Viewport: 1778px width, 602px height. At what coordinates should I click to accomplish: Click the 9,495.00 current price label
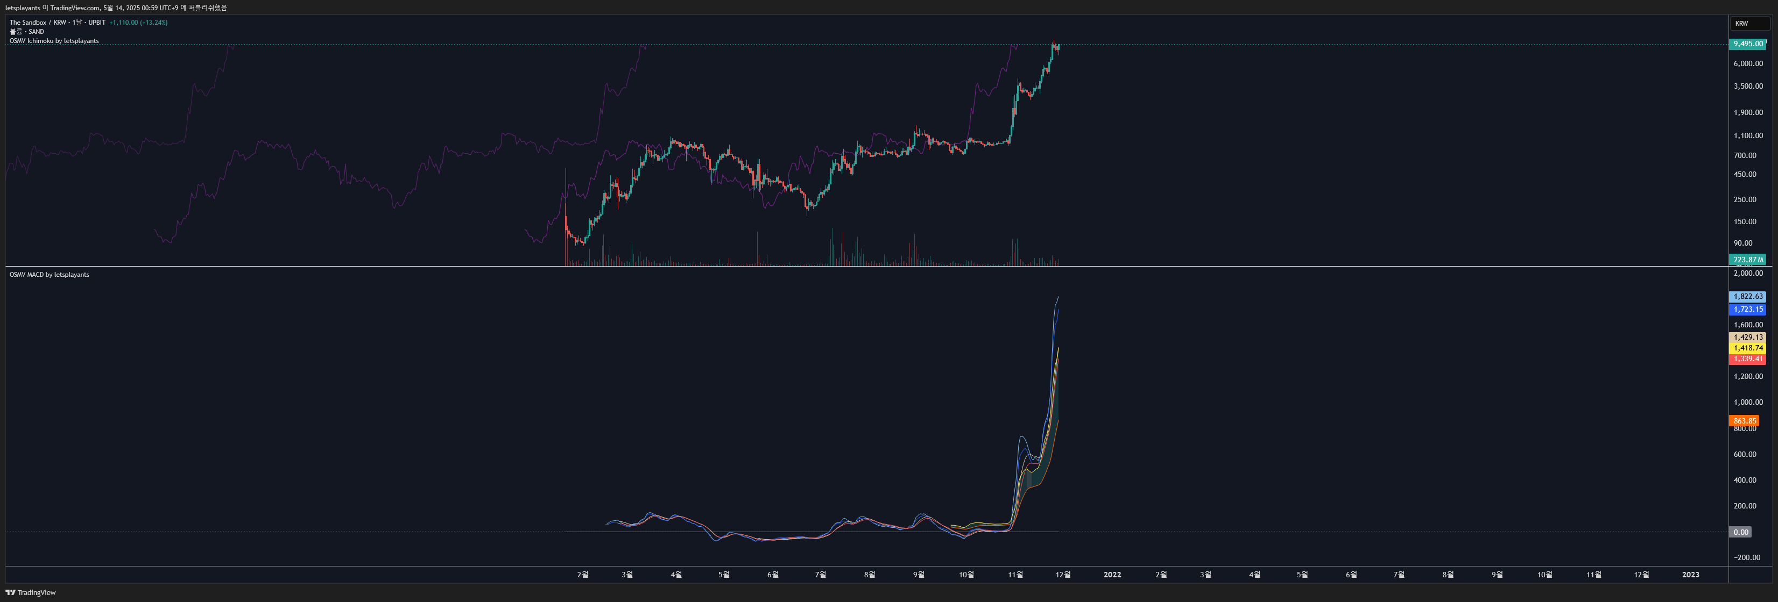tap(1747, 44)
